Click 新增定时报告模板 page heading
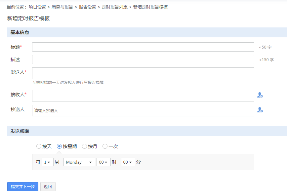 pyautogui.click(x=28, y=18)
